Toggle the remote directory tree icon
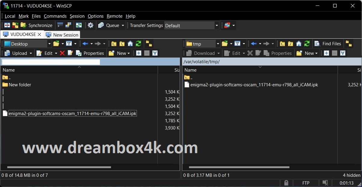The width and height of the screenshot is (362, 187). 349,44
